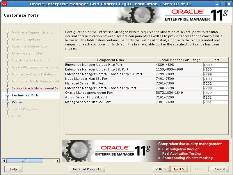Edit Central Console Http SSL Port field 7799
Image resolution: width=233 pixels, height=175 pixels.
[216, 74]
